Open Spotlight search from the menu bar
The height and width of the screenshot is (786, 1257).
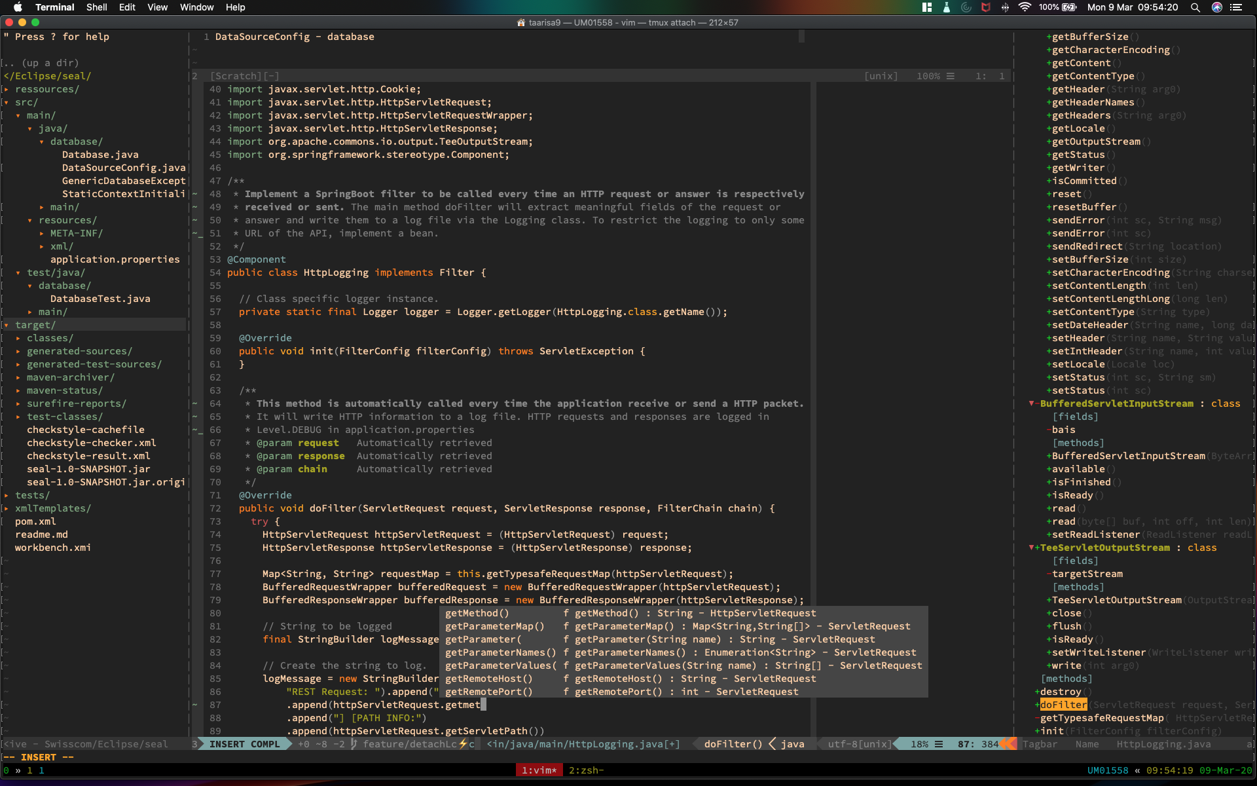1195,7
